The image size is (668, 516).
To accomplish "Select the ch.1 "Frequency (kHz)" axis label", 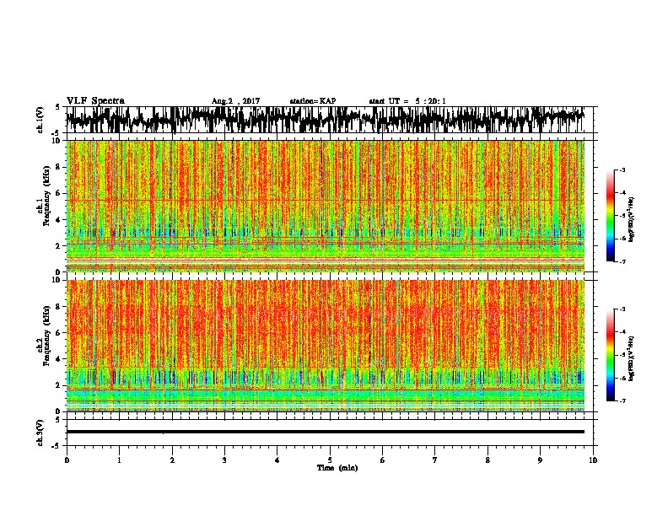I will (46, 196).
